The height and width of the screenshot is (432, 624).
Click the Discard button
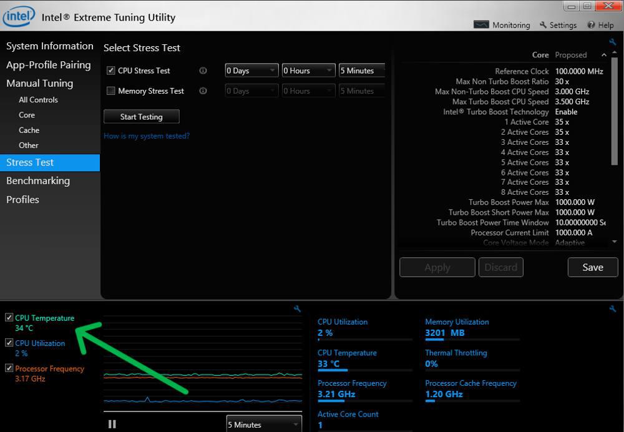pos(500,267)
